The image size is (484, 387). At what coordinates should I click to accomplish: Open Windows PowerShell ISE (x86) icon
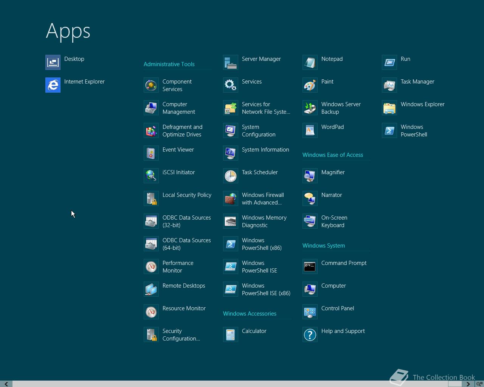(x=231, y=289)
